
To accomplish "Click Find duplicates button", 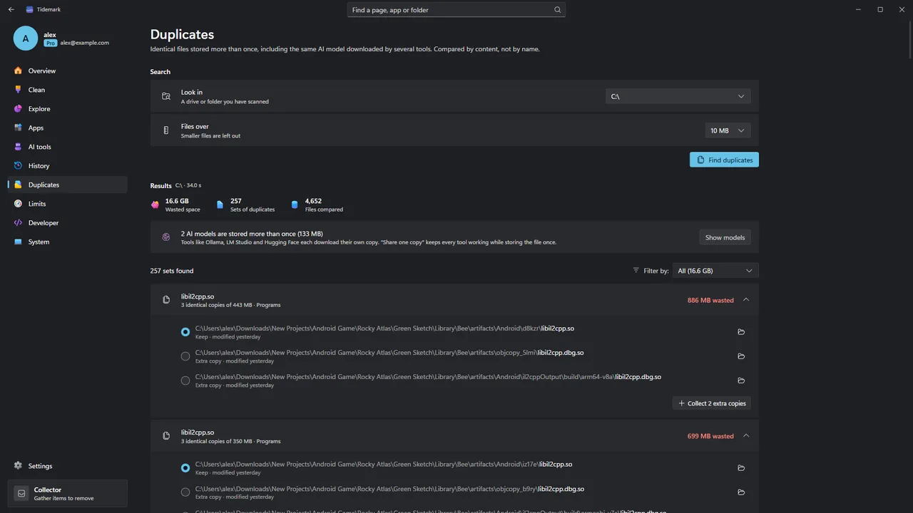I will (x=724, y=160).
